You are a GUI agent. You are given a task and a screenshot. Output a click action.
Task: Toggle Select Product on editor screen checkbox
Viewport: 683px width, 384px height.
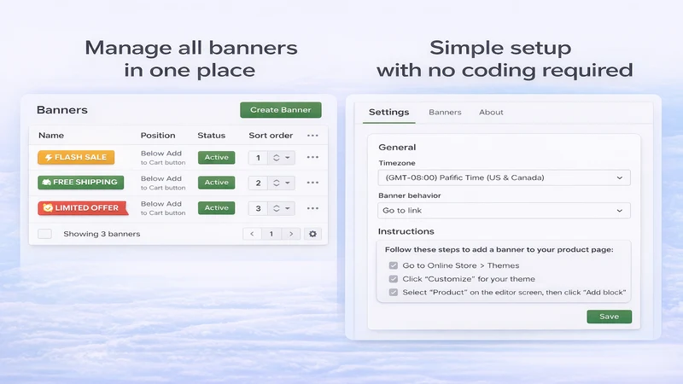pyautogui.click(x=394, y=292)
